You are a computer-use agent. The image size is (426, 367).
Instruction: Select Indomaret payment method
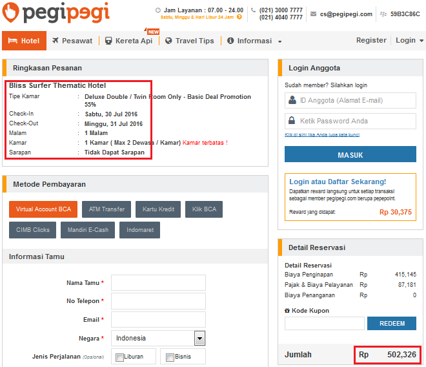(x=139, y=230)
